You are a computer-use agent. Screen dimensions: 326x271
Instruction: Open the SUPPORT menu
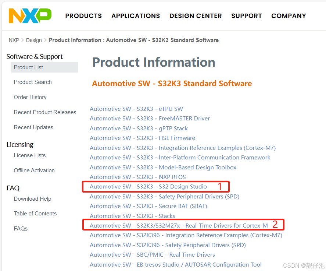click(x=246, y=16)
